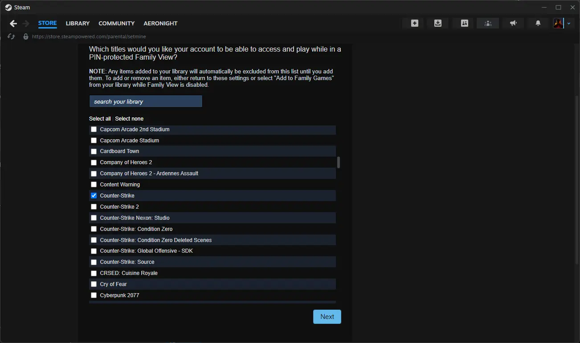Tick the CRSED: Cuisine Royale checkbox
580x343 pixels.
[x=94, y=273]
